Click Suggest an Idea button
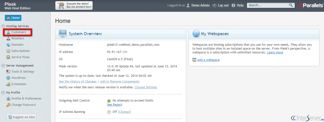Viewport: 324px width, 122px height. tap(22, 117)
